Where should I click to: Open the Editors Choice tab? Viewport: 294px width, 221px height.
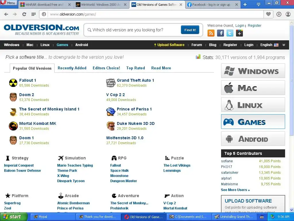106,68
